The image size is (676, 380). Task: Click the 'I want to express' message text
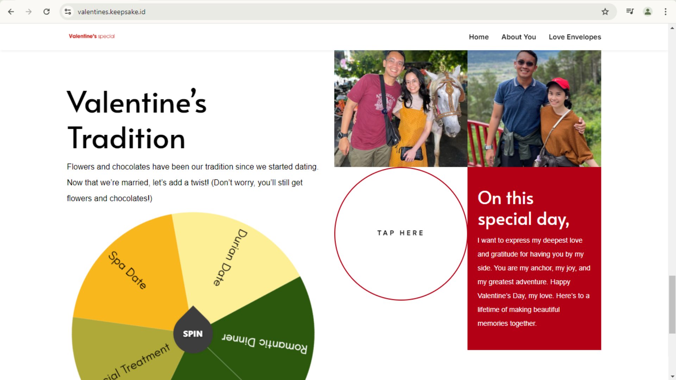click(534, 282)
